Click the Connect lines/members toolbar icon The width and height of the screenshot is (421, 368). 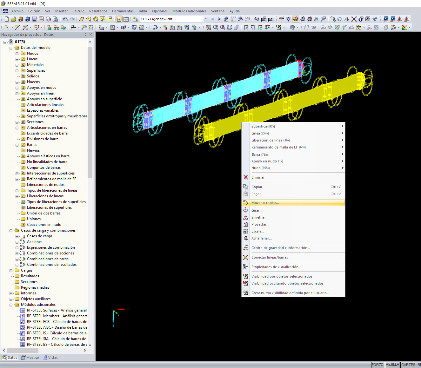(354, 19)
